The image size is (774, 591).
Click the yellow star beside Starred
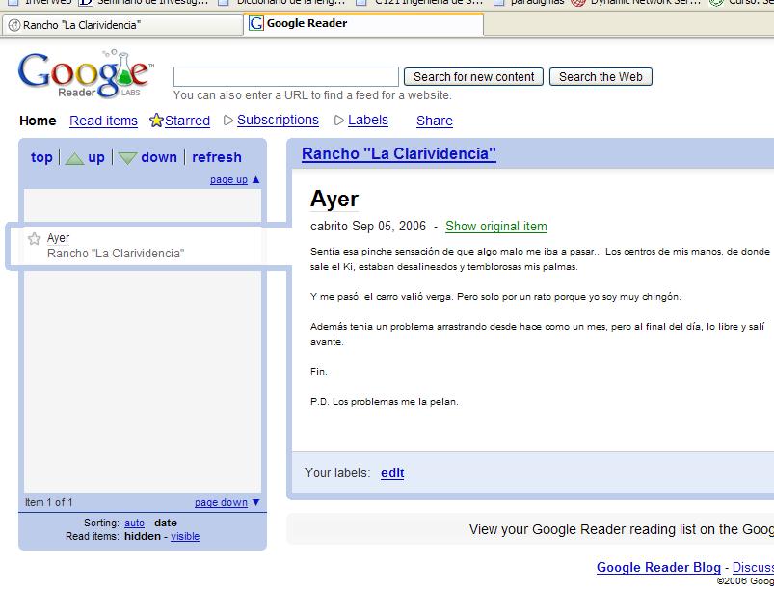(156, 120)
